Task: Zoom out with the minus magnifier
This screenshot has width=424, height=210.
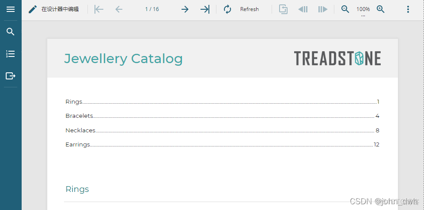Action: 345,9
